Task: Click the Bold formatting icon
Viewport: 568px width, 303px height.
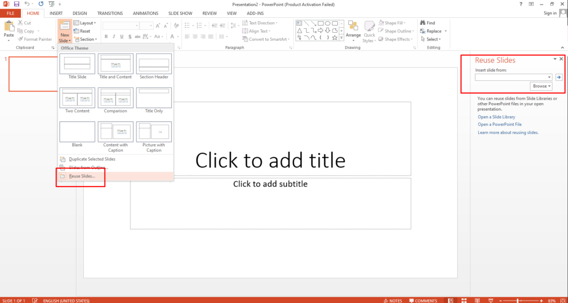Action: pyautogui.click(x=106, y=37)
